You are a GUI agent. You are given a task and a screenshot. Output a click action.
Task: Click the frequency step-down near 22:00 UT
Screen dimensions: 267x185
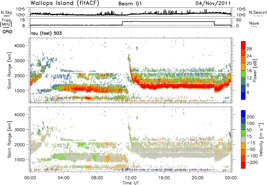(214, 23)
